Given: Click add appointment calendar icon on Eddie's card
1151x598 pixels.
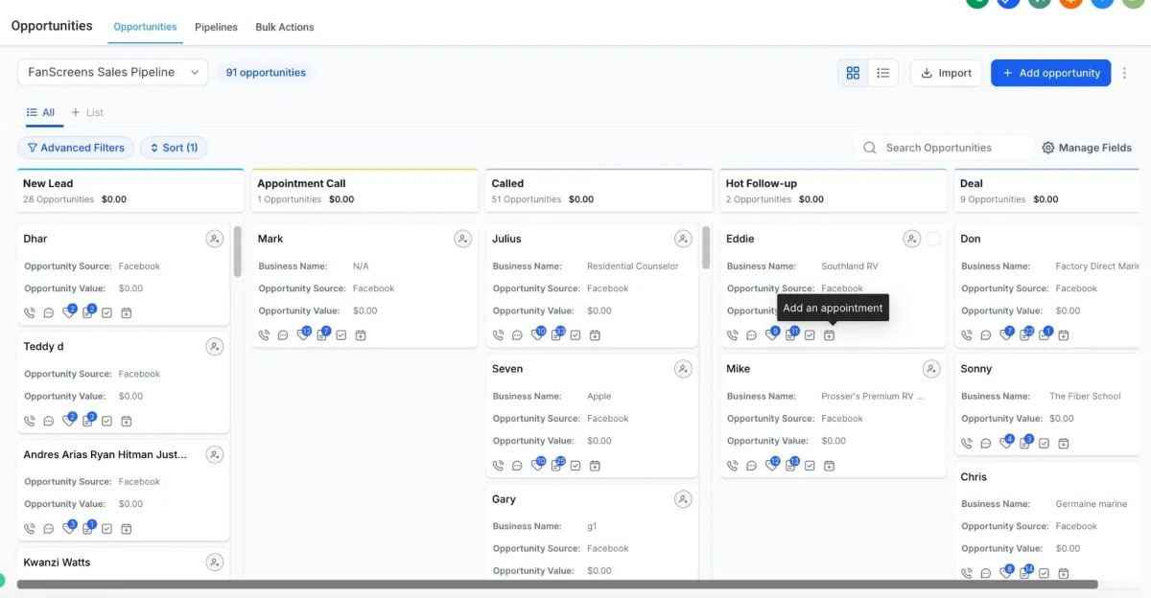Looking at the screenshot, I should pyautogui.click(x=830, y=335).
